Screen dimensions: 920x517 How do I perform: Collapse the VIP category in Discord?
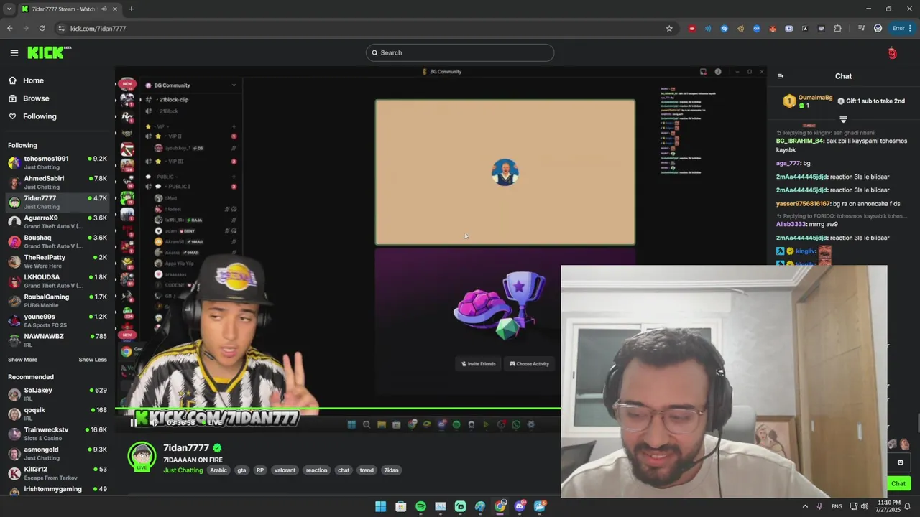pos(160,126)
